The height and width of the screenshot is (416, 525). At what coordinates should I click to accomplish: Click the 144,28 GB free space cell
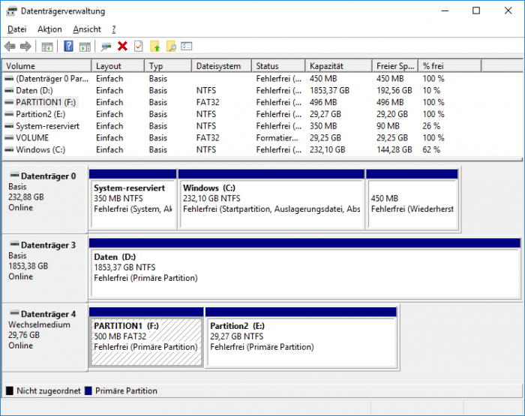(x=394, y=149)
